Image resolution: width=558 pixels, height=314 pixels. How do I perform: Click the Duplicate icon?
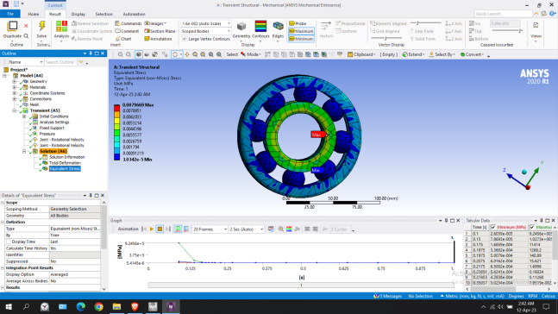click(x=12, y=26)
